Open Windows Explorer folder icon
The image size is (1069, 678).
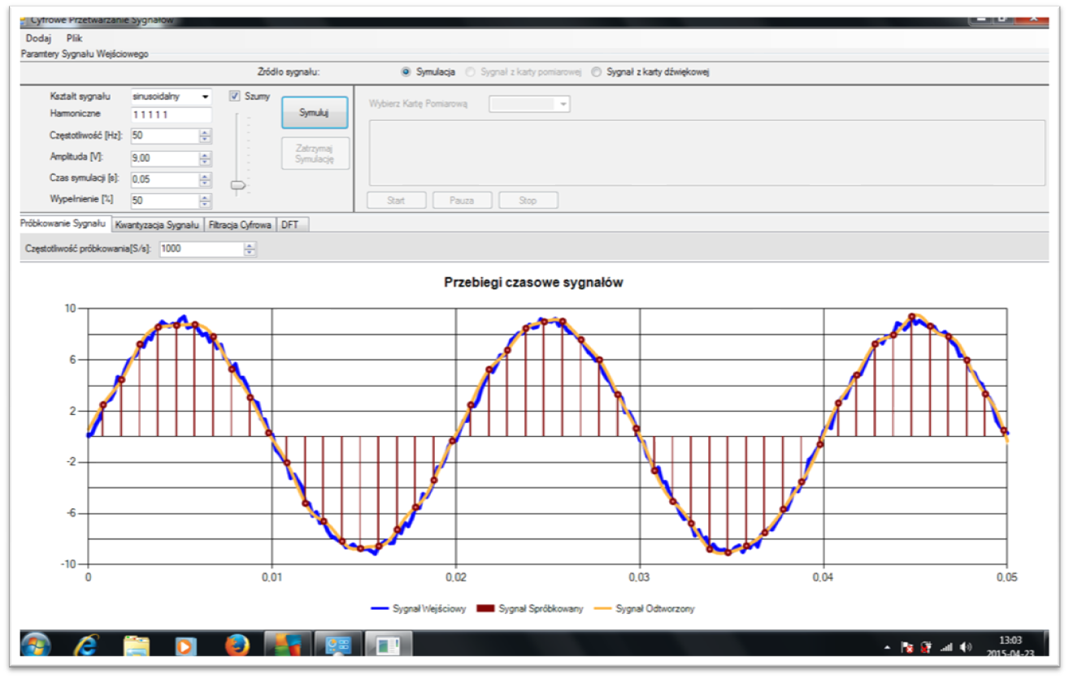coord(136,646)
